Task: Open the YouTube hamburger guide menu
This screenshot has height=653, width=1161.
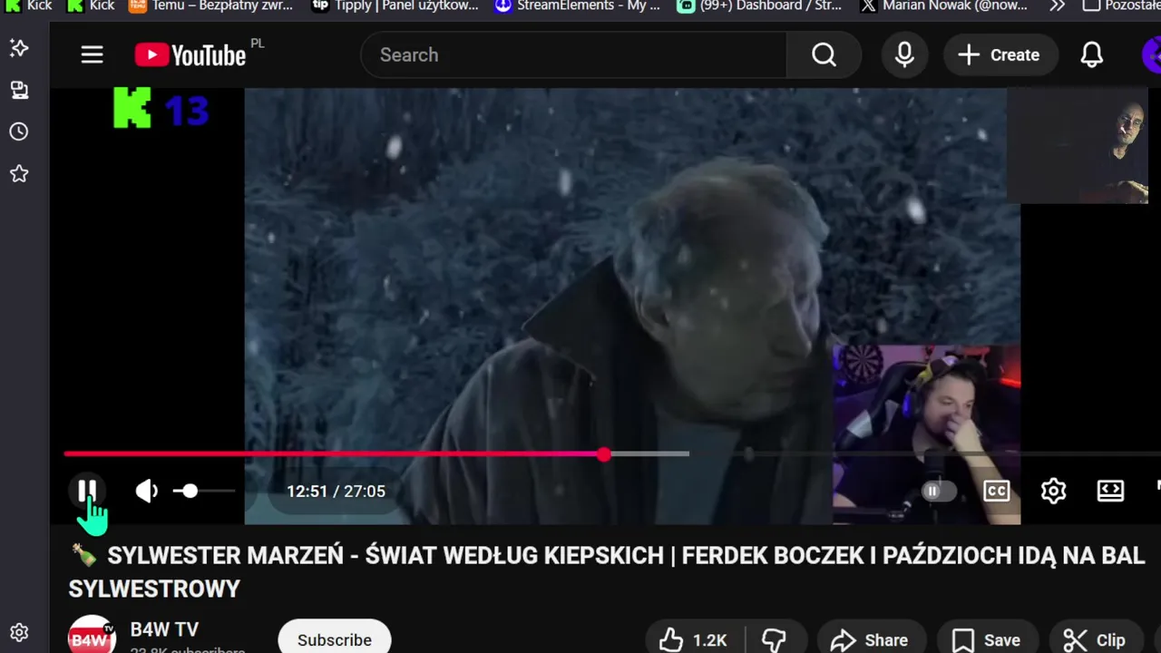Action: pos(92,55)
